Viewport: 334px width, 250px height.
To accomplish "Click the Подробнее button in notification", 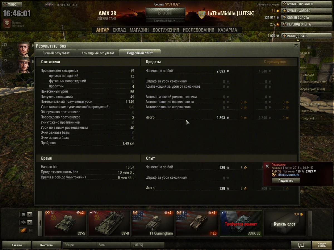I will click(x=286, y=181).
